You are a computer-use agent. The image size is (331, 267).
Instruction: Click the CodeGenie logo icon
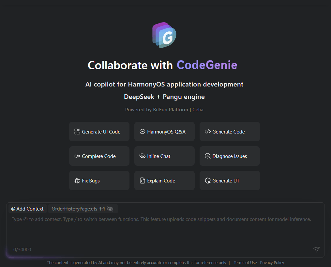(x=164, y=35)
